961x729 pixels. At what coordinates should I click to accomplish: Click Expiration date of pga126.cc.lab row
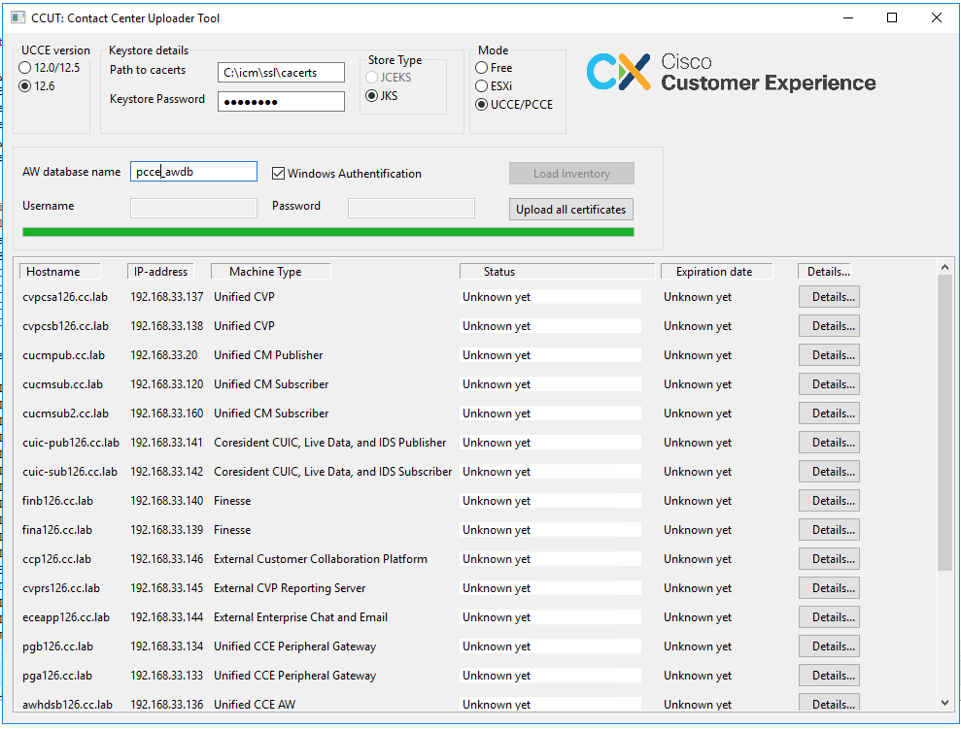[x=698, y=676]
